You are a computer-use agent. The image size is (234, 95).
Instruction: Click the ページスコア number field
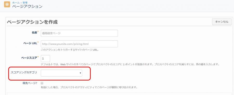[x=45, y=59]
